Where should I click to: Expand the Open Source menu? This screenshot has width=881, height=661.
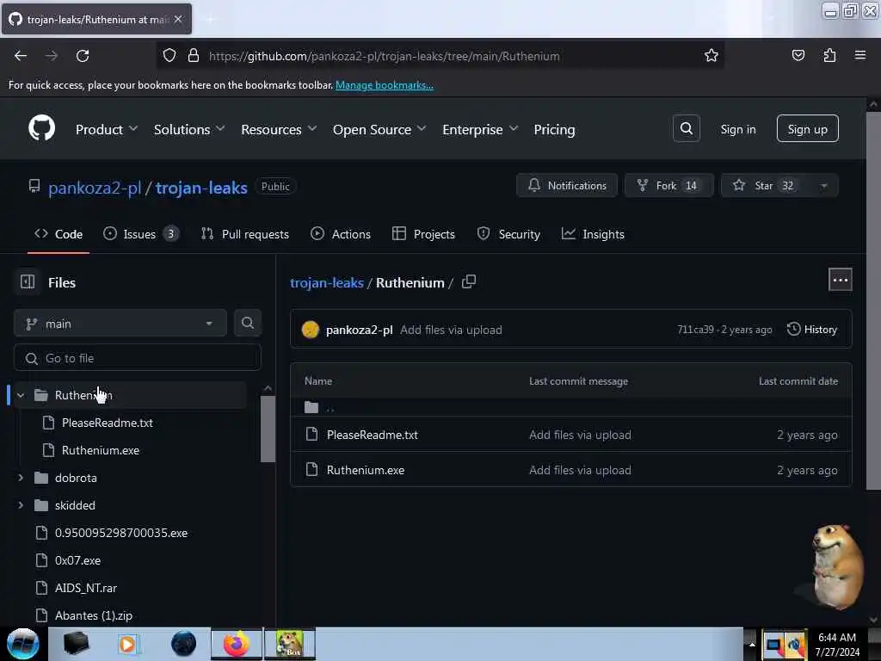(x=379, y=129)
